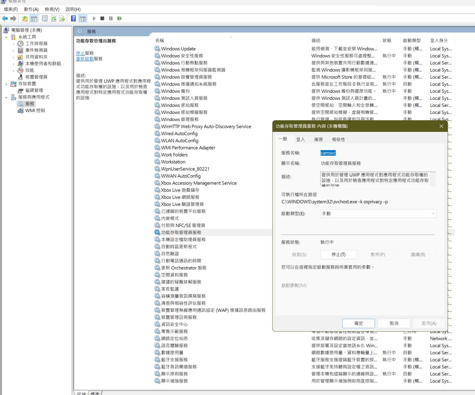
Task: Click the blue Back arrow in toolbar
Action: pyautogui.click(x=5, y=18)
